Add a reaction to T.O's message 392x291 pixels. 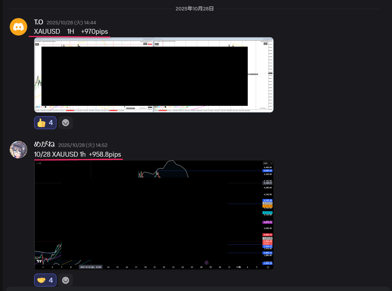pos(66,123)
